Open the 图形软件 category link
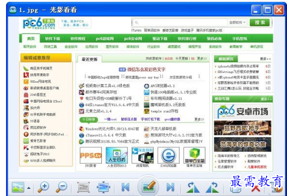287x196 pixels. [112, 46]
